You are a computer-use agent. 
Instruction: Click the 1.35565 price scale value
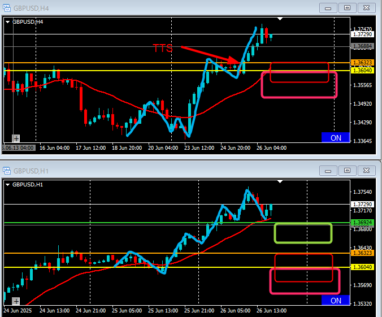click(363, 85)
